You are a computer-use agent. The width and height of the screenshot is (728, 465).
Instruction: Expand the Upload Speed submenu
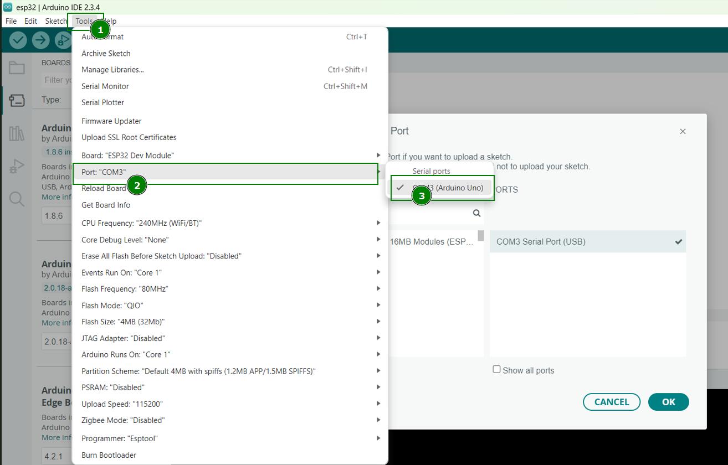[230, 404]
